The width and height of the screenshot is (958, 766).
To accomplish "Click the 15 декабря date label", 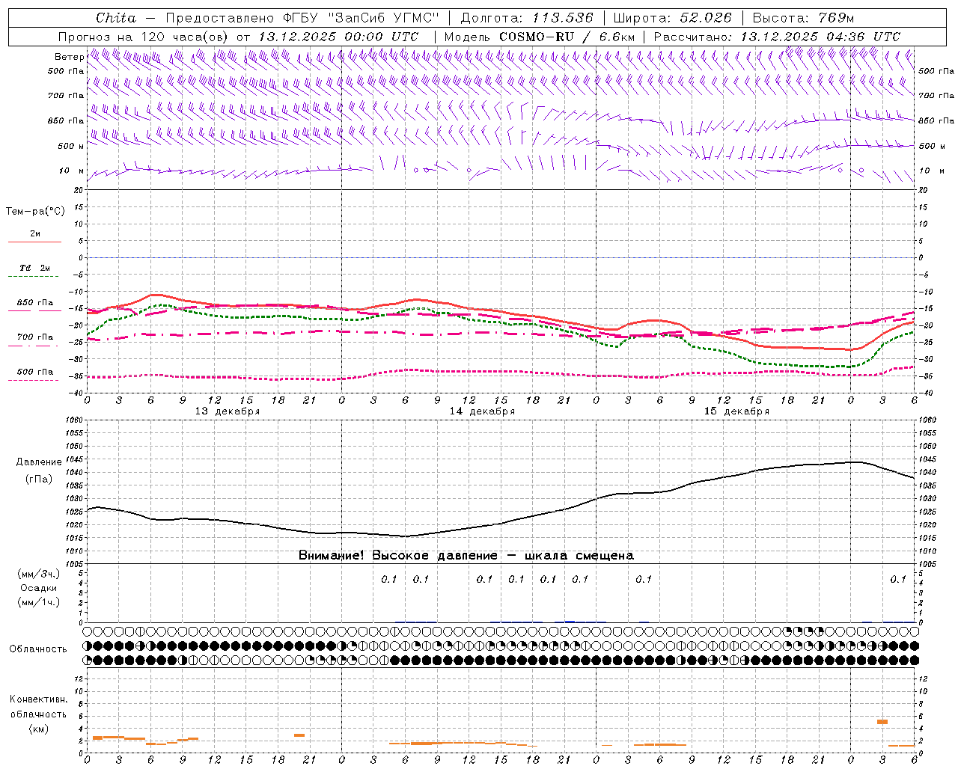I will pos(736,411).
